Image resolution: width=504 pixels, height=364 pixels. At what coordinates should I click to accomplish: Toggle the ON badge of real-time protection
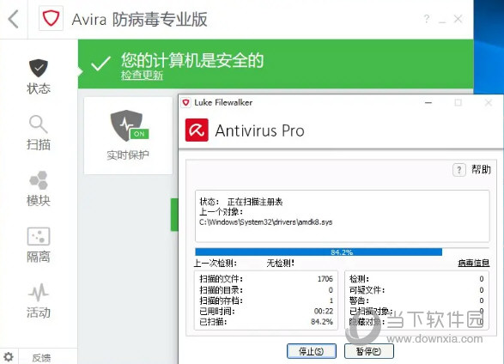[x=139, y=134]
